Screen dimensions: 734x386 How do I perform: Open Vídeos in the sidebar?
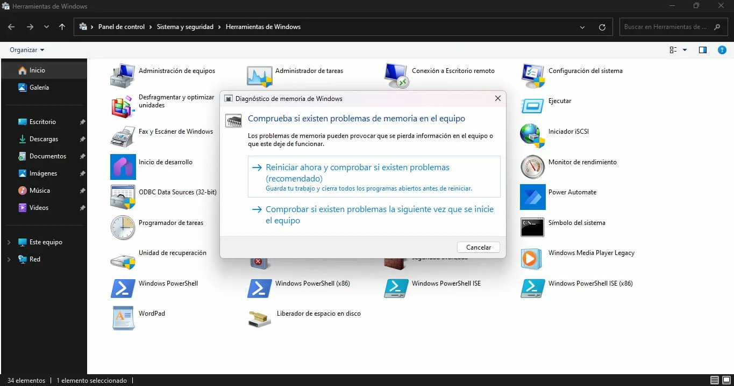[x=44, y=208]
